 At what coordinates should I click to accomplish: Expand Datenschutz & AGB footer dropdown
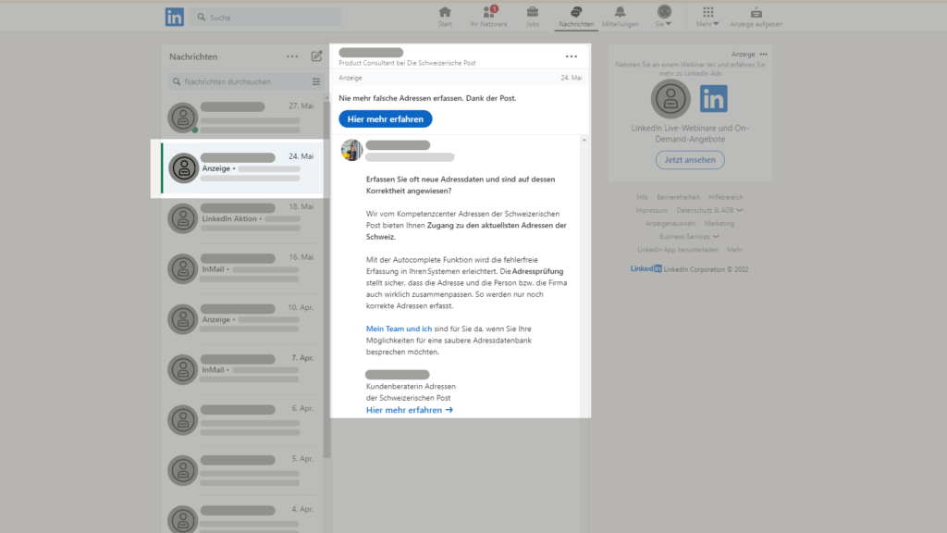709,210
